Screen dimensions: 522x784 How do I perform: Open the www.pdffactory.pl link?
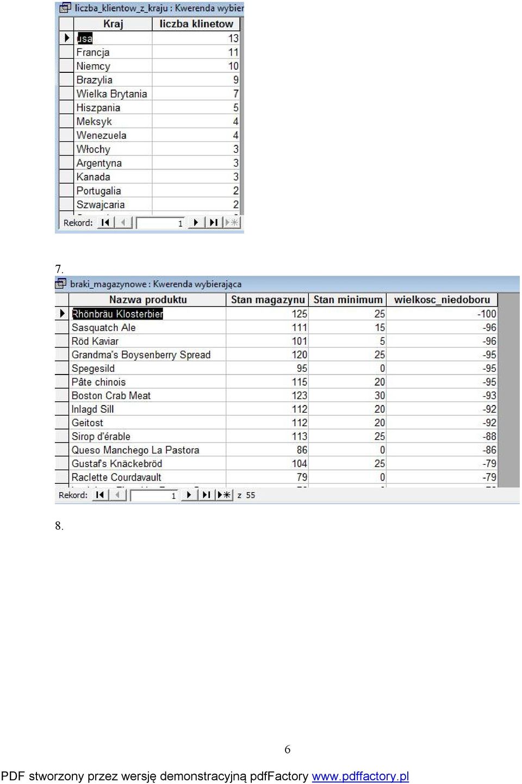coord(360,776)
